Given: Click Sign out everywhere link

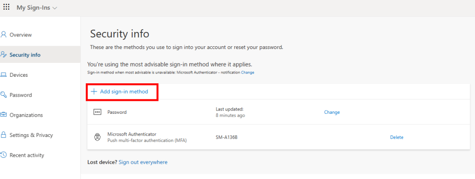Looking at the screenshot, I should pos(143,162).
